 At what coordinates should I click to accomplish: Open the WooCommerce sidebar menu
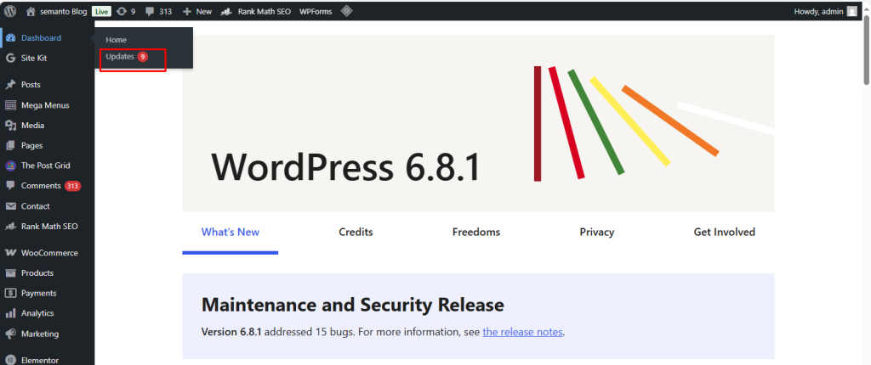point(48,253)
